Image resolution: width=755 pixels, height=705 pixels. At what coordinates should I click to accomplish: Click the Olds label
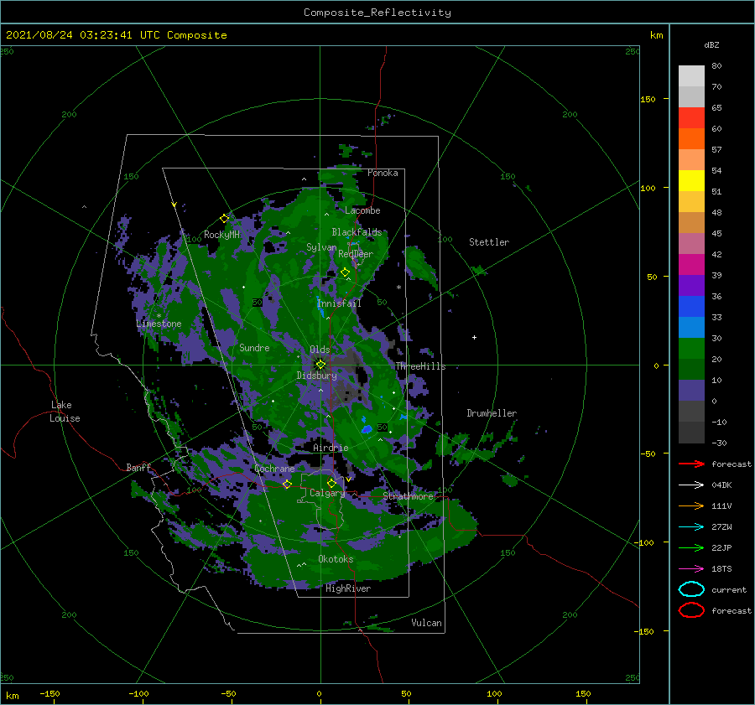pyautogui.click(x=320, y=350)
